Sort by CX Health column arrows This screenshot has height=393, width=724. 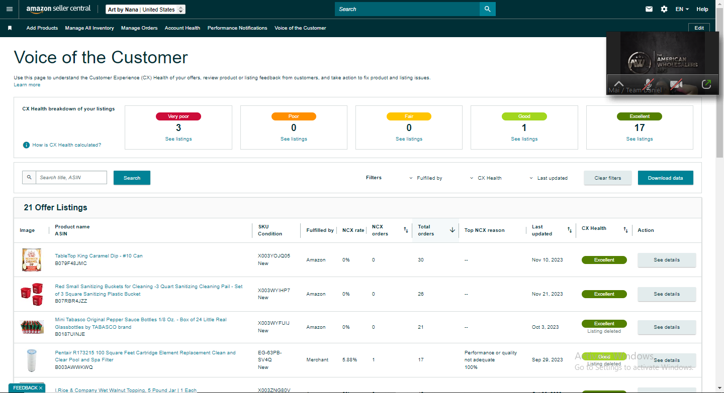pyautogui.click(x=625, y=230)
